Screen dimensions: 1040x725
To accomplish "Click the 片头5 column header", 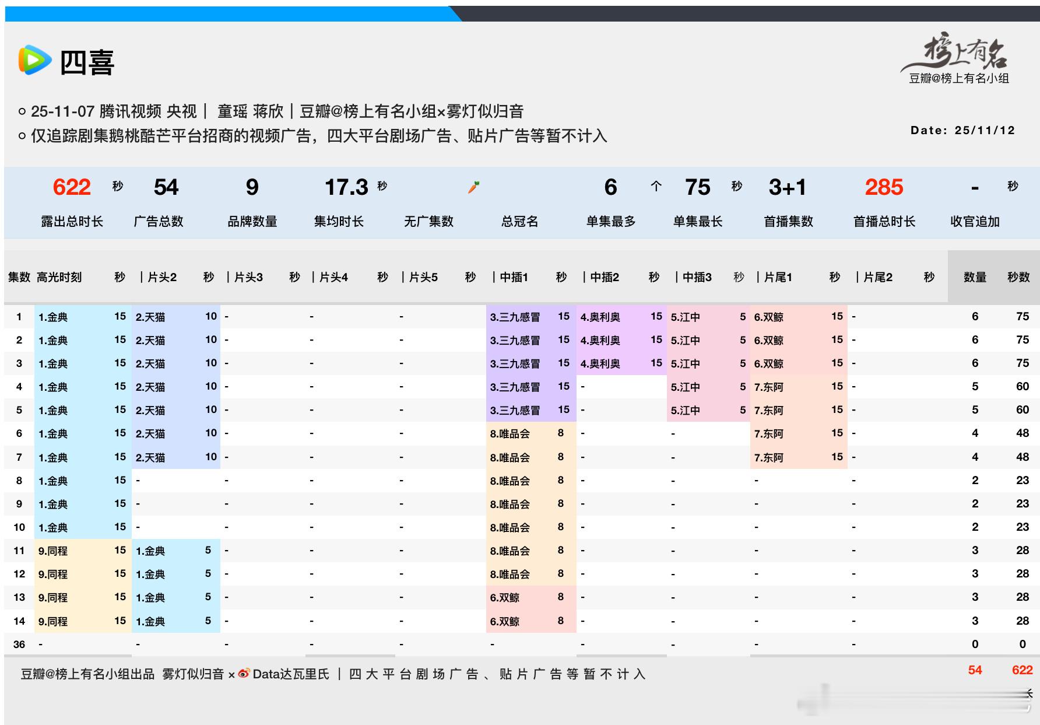I will click(423, 277).
